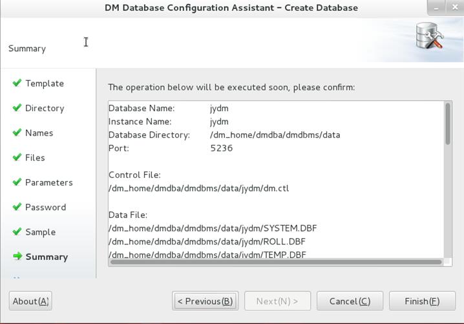Screen dimensions: 464x324
Task: Click the green checkmark beside Template
Action: point(17,83)
